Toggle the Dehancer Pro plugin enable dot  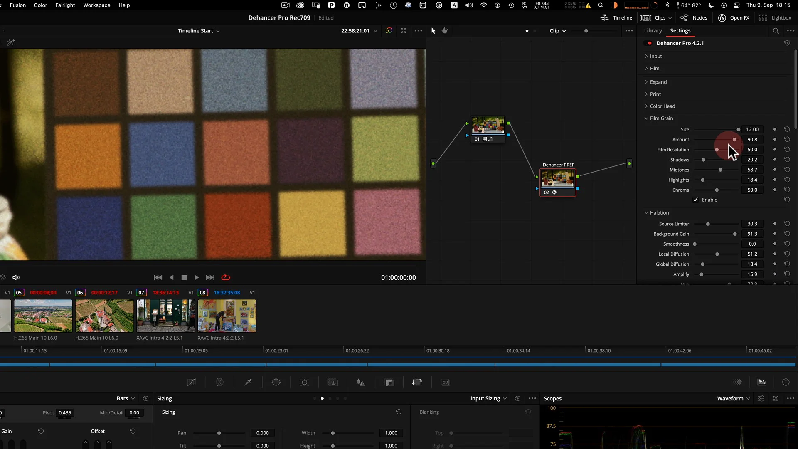coord(649,43)
